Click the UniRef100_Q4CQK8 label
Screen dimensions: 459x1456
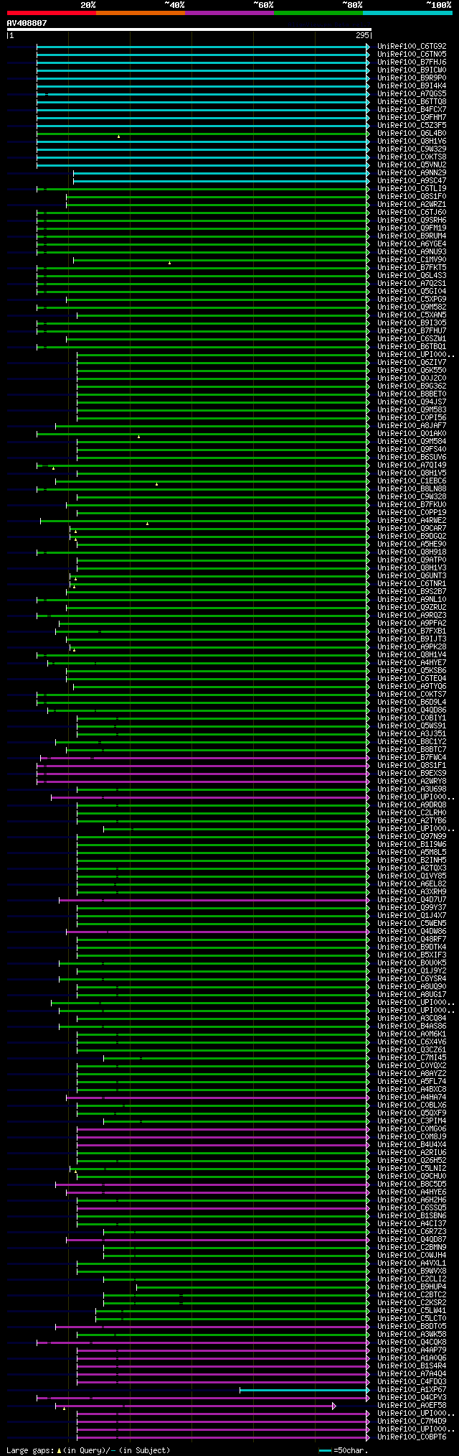412,1343
